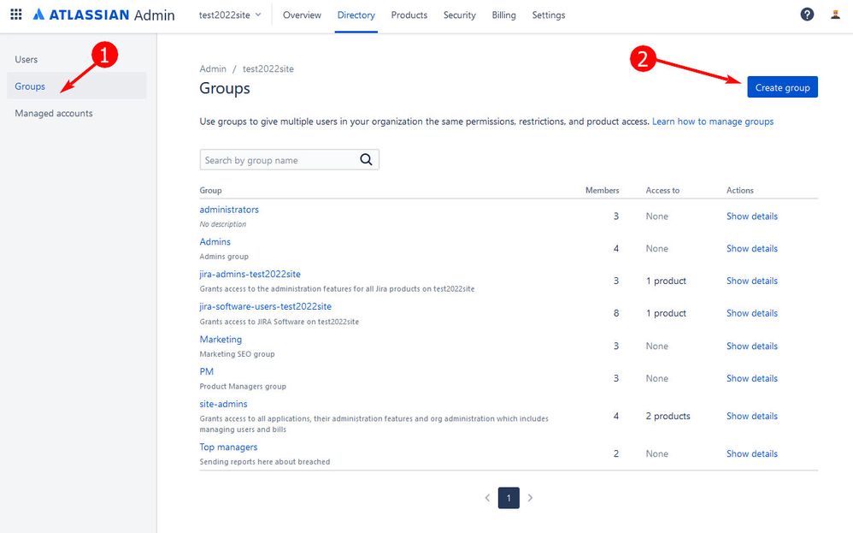Click the search magnifier icon
This screenshot has height=533, width=853.
366,159
